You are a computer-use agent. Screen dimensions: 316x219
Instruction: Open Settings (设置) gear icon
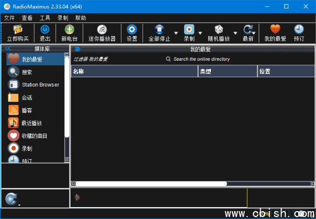point(132,30)
